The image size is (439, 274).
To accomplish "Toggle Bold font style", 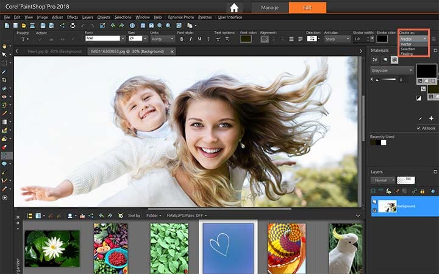I will (182, 39).
